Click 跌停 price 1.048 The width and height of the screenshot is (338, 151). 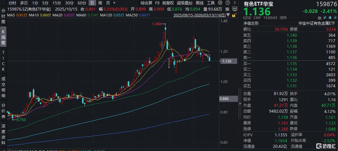click(x=331, y=129)
